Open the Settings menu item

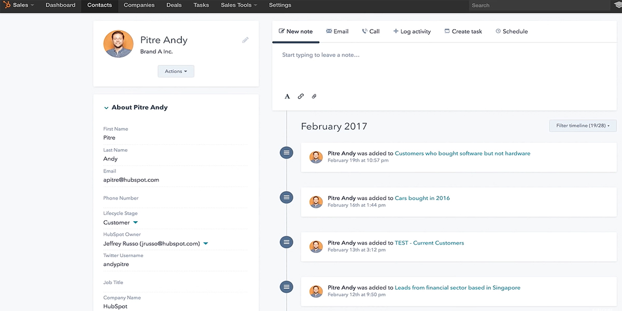pyautogui.click(x=280, y=5)
